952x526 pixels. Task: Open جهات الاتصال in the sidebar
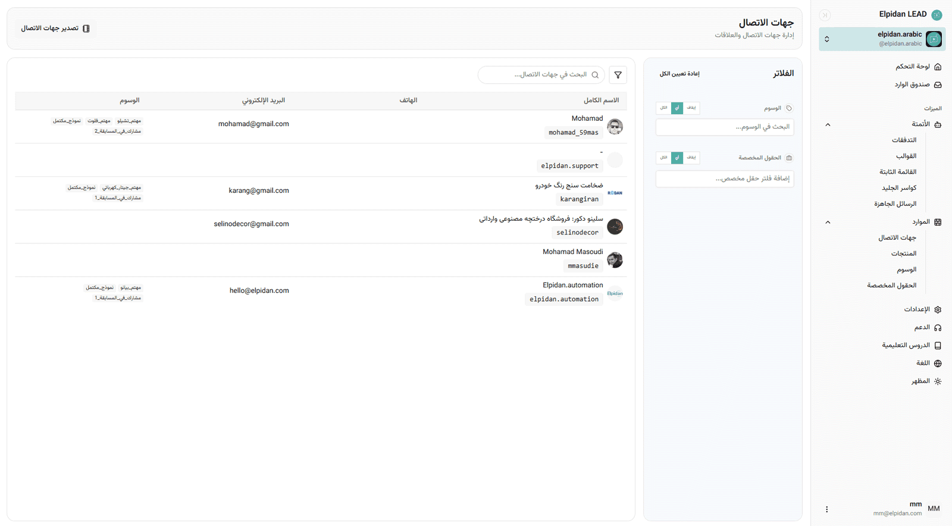897,238
